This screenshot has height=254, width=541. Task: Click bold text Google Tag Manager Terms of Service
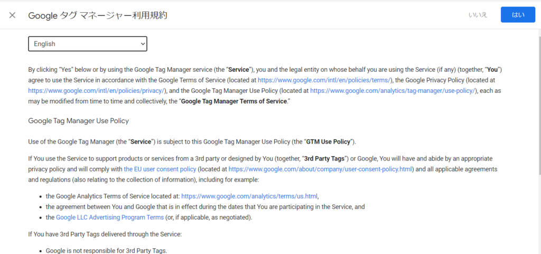point(234,101)
